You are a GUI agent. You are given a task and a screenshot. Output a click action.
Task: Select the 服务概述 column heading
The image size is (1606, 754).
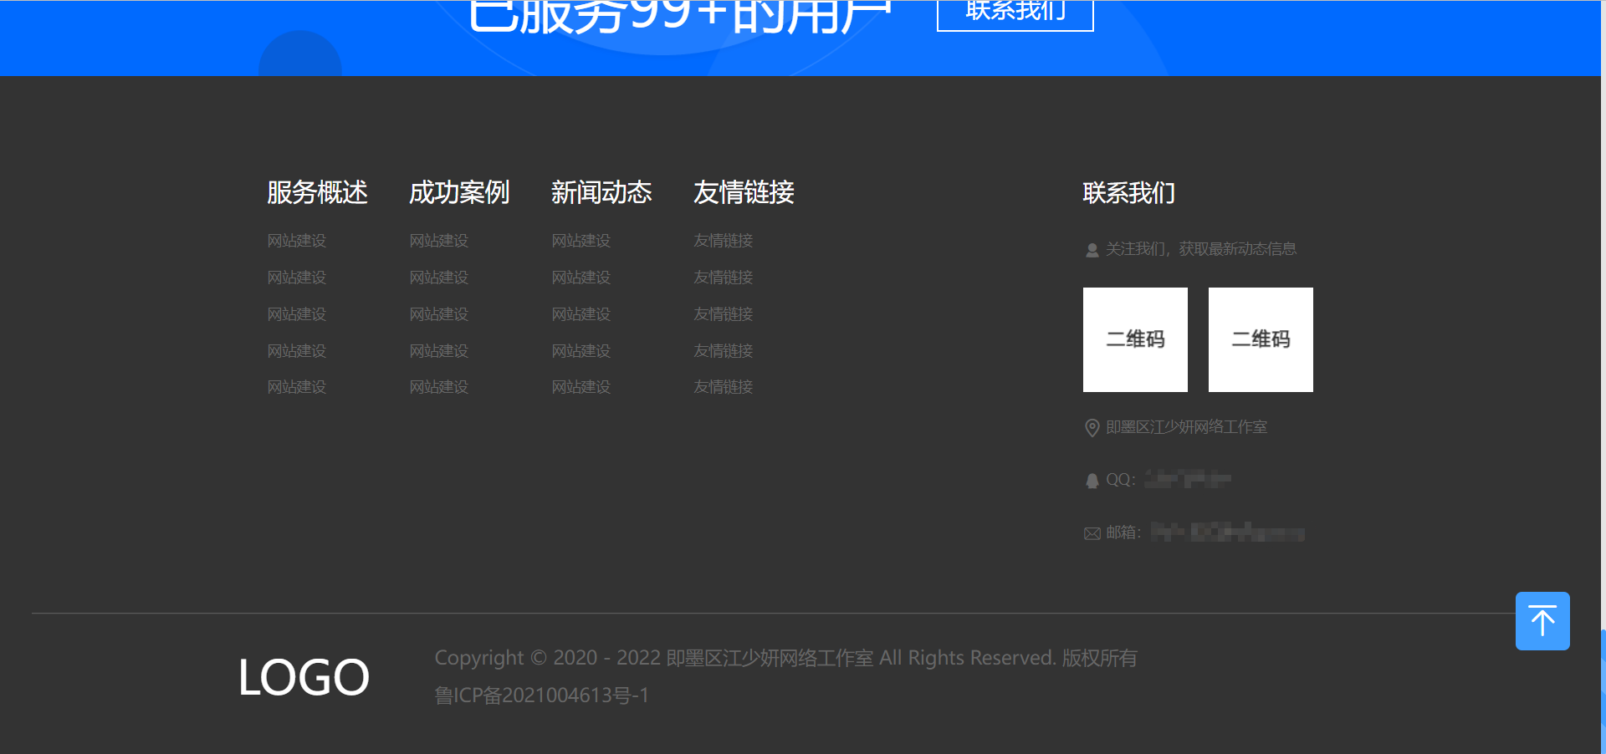[x=317, y=193]
